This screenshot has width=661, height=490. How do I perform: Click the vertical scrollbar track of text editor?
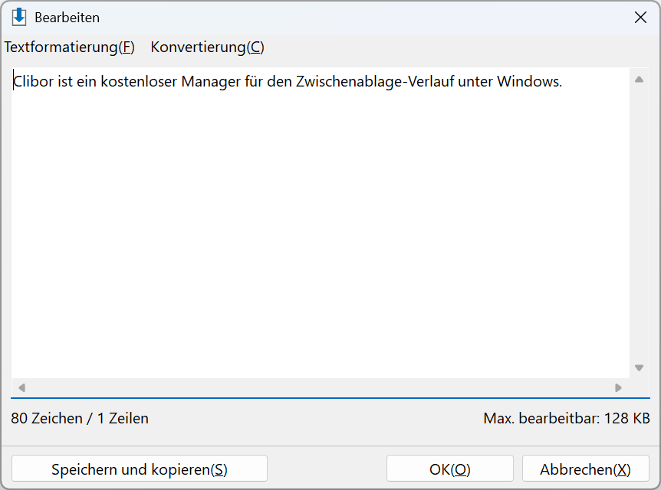tap(639, 223)
